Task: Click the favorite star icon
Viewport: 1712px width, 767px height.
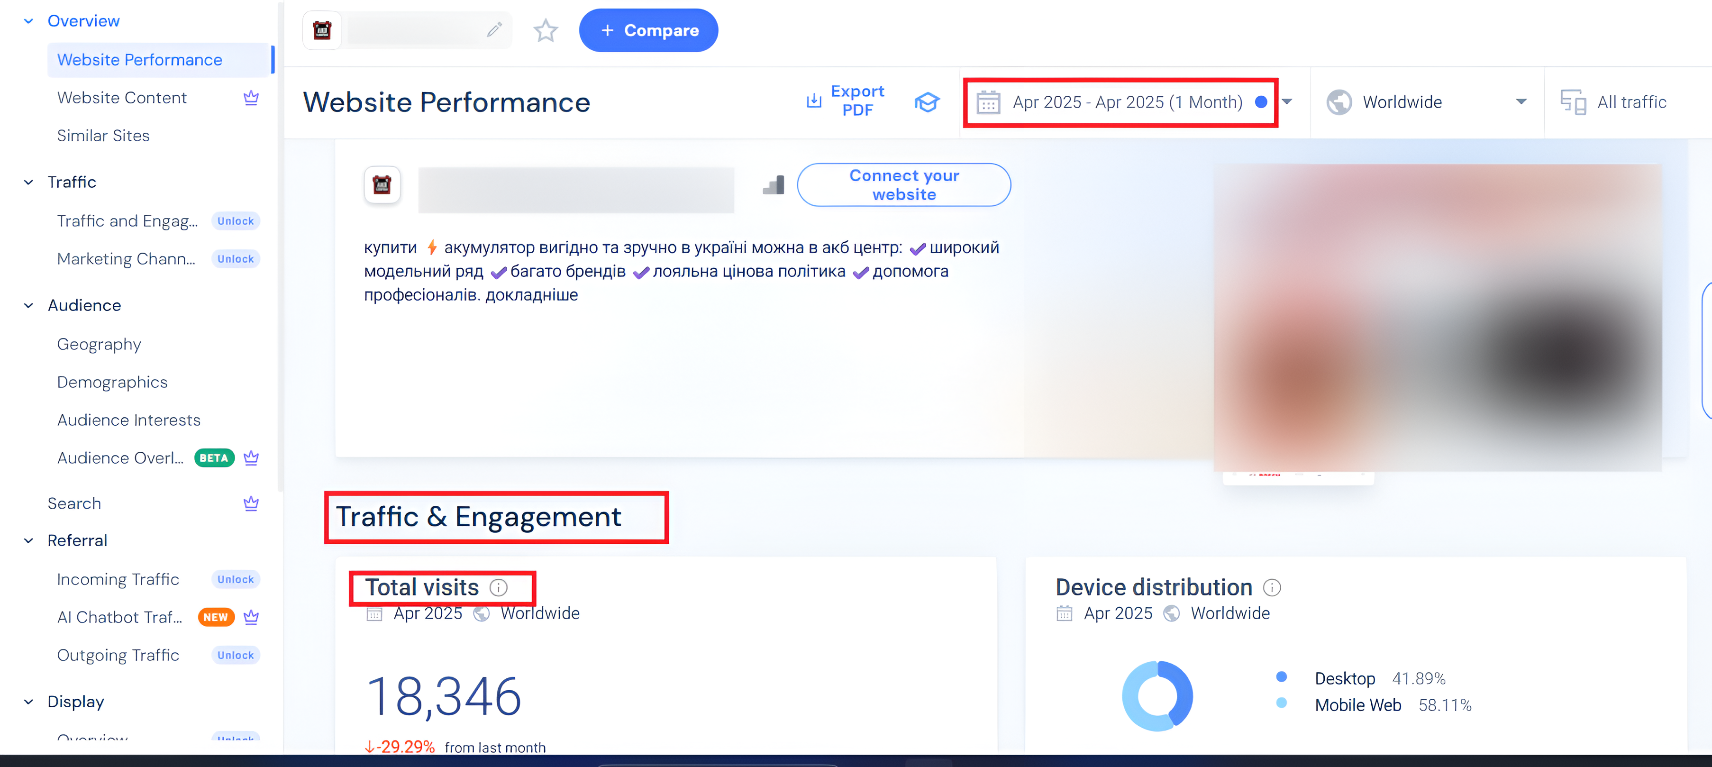Action: (x=546, y=30)
